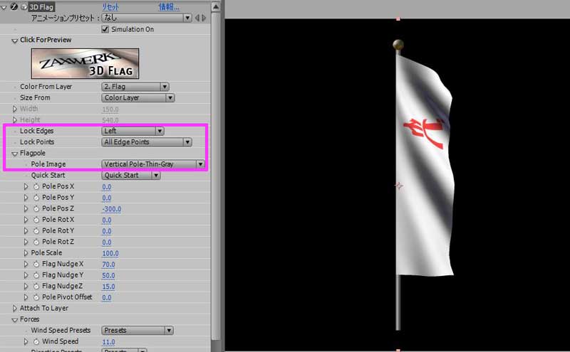
Task: Toggle Wind Speed stopwatch
Action: click(x=36, y=341)
